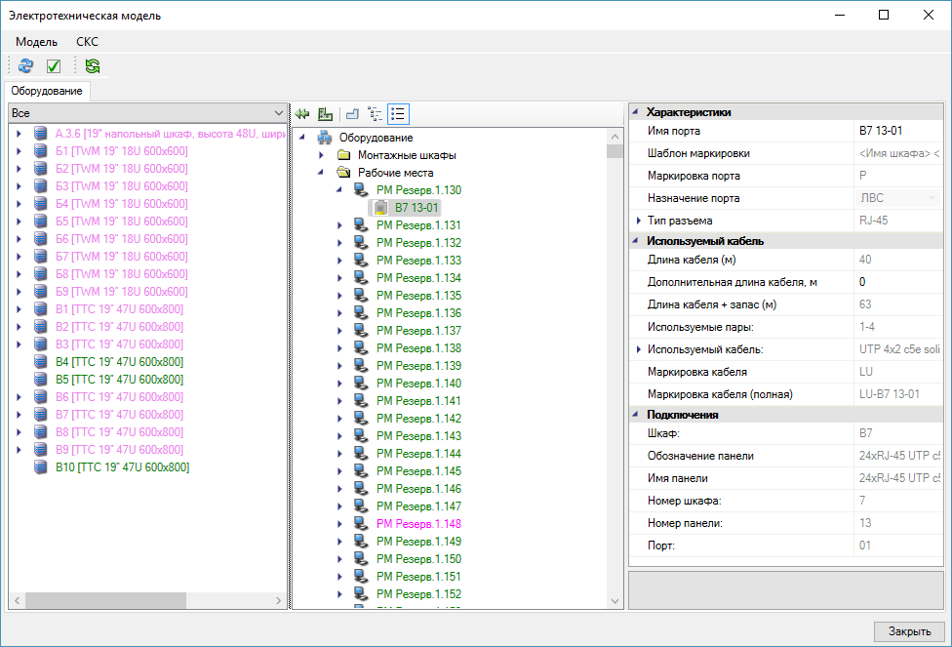Open the Все filter dropdown

147,113
